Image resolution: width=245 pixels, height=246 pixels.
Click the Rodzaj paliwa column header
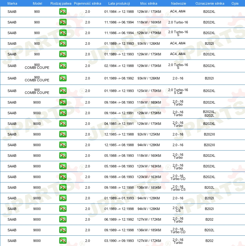(x=61, y=3)
